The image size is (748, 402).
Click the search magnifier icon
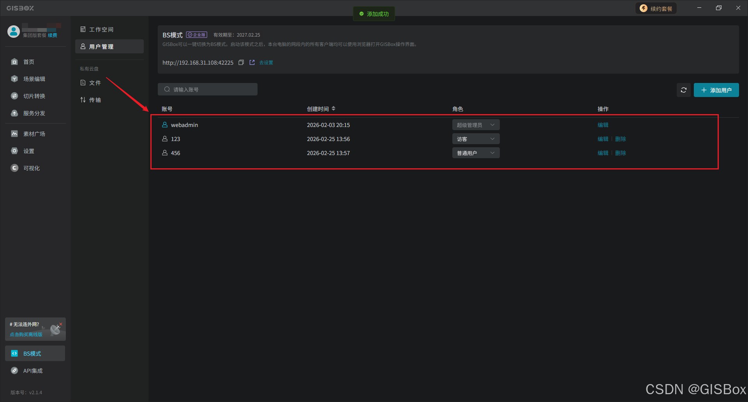pos(167,89)
